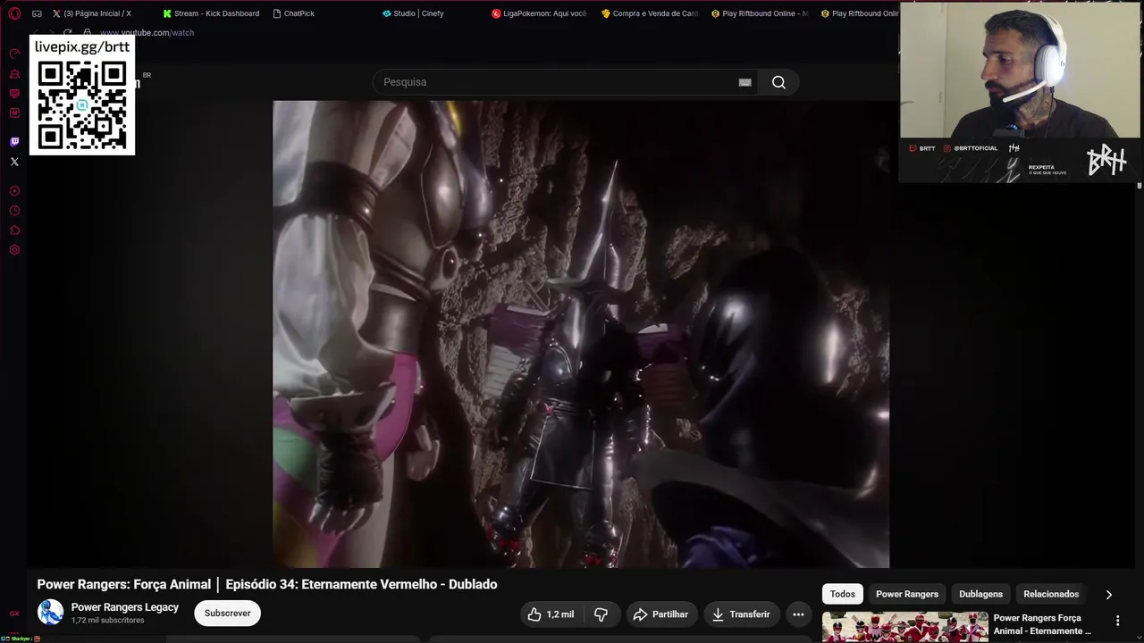Open options menu for suggested Power Rangers video
Image resolution: width=1144 pixels, height=643 pixels.
1117,621
